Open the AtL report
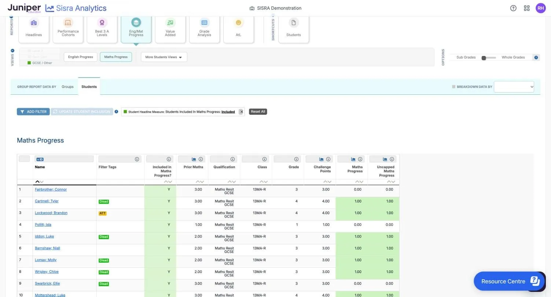551x297 pixels. [x=238, y=29]
